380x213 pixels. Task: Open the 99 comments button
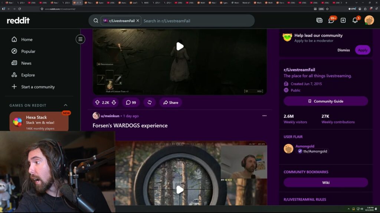pyautogui.click(x=131, y=102)
